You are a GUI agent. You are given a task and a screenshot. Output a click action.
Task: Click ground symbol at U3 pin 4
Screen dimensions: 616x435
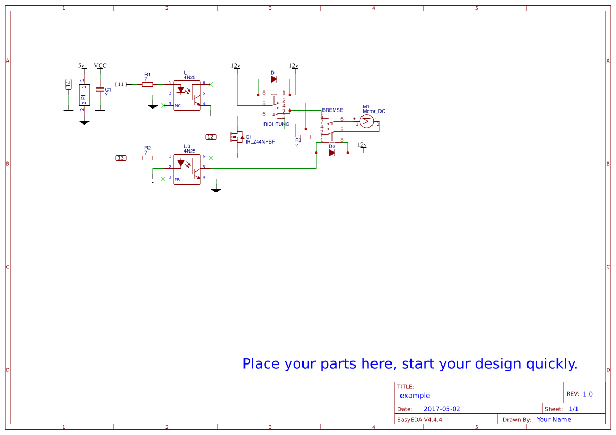[216, 190]
